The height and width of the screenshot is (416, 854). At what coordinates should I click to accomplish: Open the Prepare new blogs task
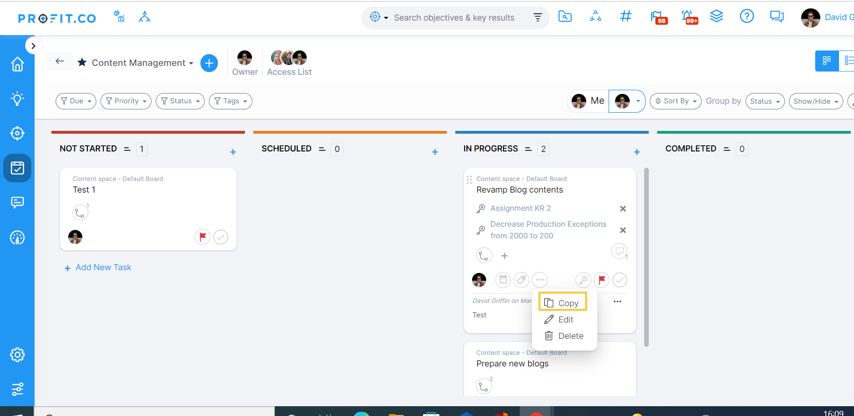[512, 364]
